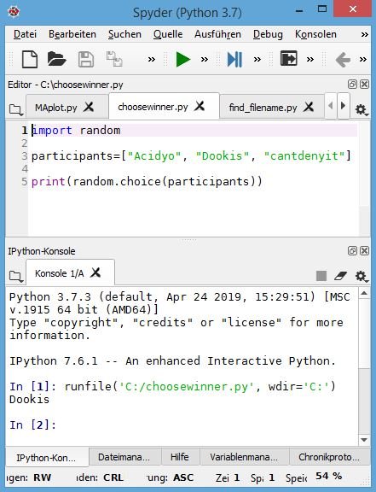Screen dimensions: 376x492
Task: Expand overflow chevron after maximize pane icon
Action: [310, 59]
